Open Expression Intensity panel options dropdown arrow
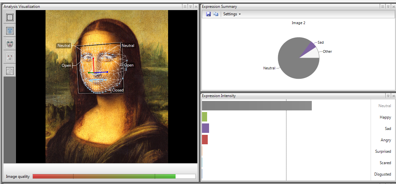Viewport: 396px width, 184px height. tap(388, 96)
